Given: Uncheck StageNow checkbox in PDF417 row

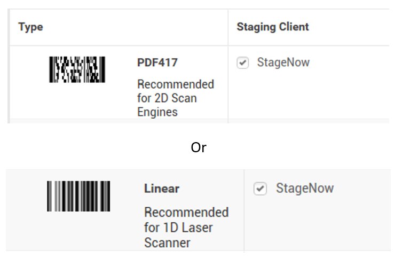Looking at the screenshot, I should coord(243,63).
